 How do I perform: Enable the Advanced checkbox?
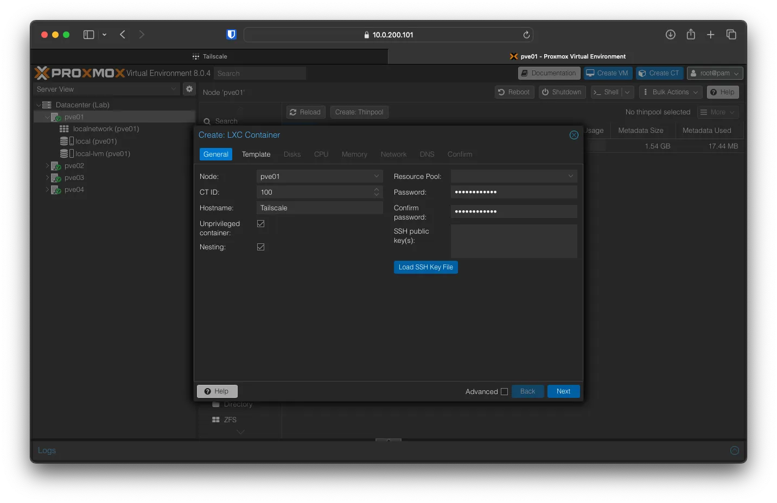pyautogui.click(x=504, y=391)
